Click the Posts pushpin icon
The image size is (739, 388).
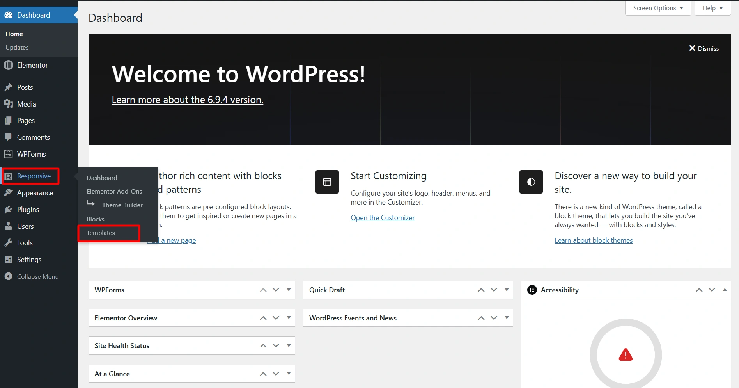pyautogui.click(x=9, y=87)
